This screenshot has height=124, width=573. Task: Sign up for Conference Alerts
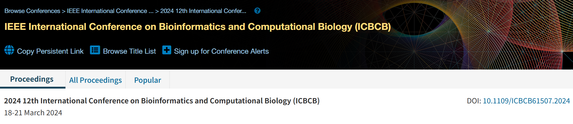[x=221, y=51]
